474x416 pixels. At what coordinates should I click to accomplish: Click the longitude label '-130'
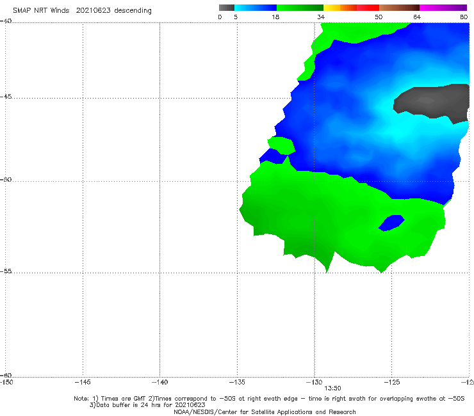click(x=315, y=382)
